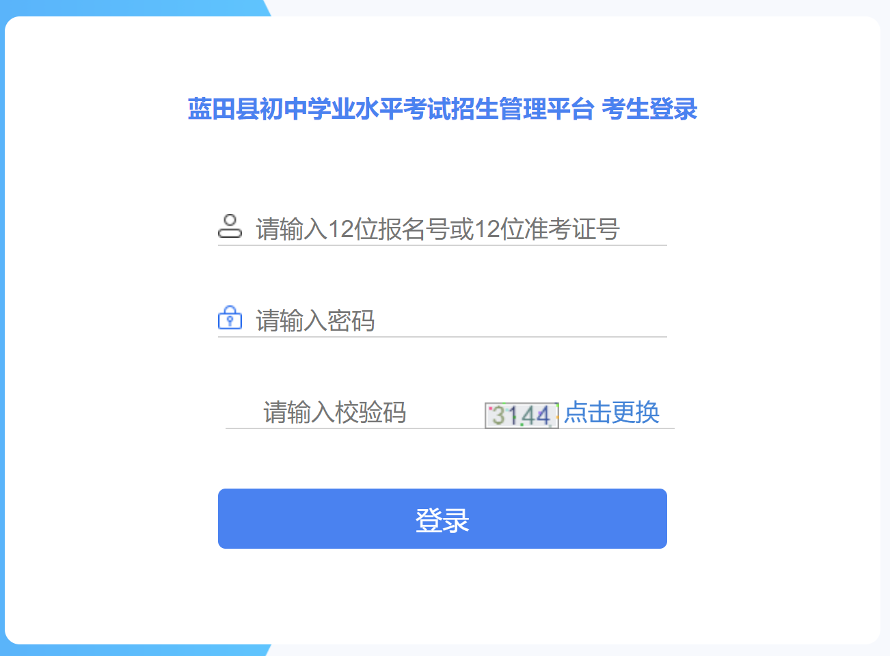Focus the 12-digit registration number field
Viewport: 890px width, 656px height.
[x=437, y=229]
